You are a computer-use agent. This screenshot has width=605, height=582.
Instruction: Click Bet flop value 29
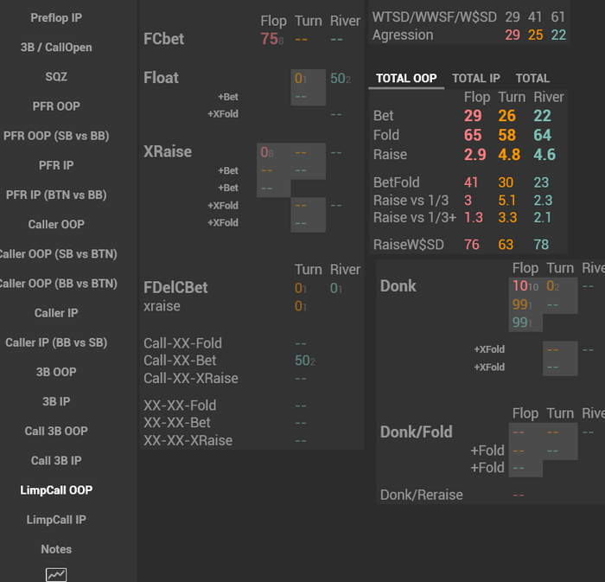coord(473,116)
